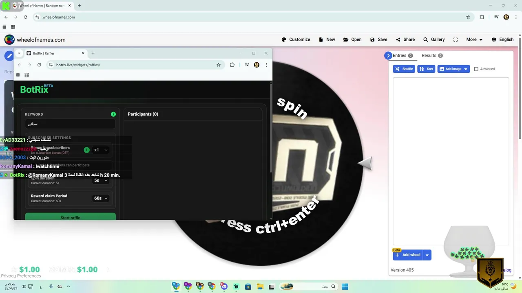522x293 pixels.
Task: Open the spin duration 5s dropdown
Action: [x=101, y=180]
